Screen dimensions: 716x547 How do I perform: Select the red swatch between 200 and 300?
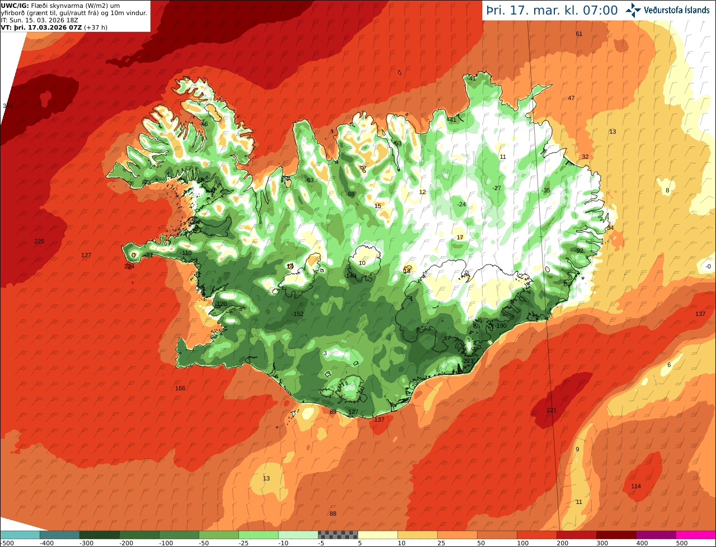click(576, 535)
